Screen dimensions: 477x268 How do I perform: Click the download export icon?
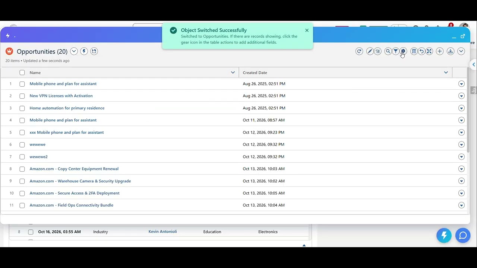coord(451,51)
